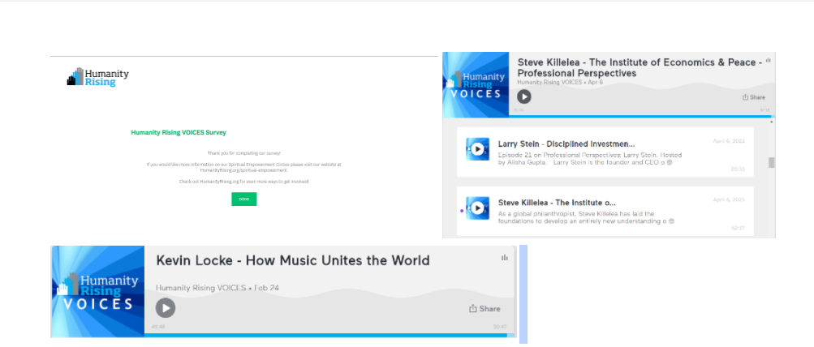Click the playlist scrollbar thumb

click(772, 162)
